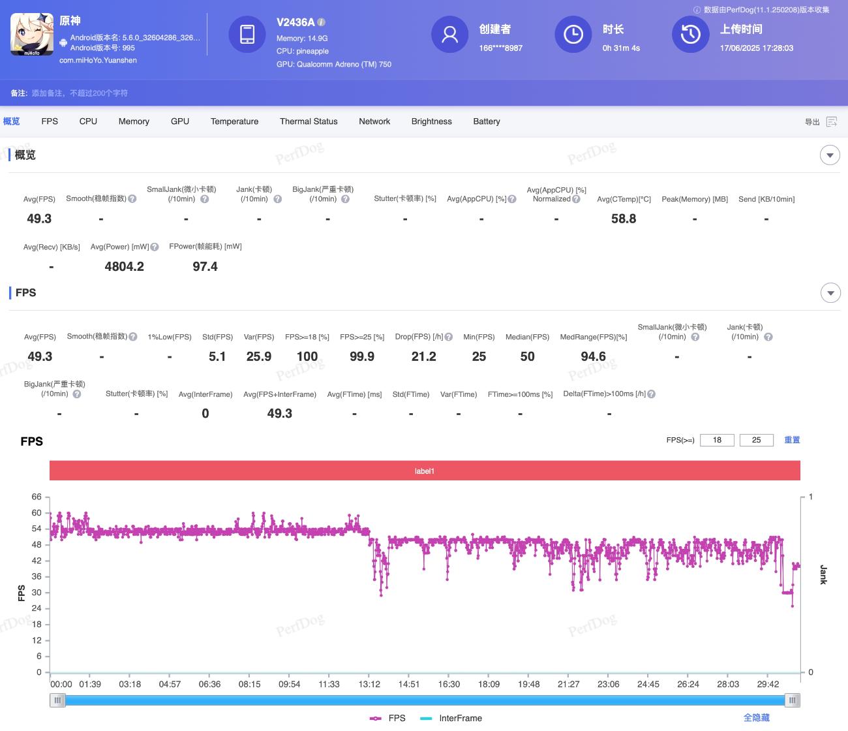Click the FPower value 97.4

205,266
